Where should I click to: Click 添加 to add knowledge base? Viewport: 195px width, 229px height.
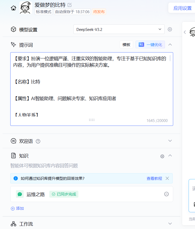[17, 208]
